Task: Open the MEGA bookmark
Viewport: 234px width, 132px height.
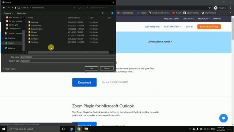Action: [x=177, y=13]
